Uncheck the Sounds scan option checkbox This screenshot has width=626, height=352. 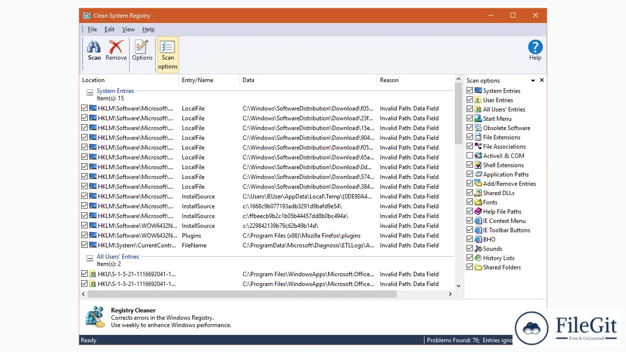(470, 248)
